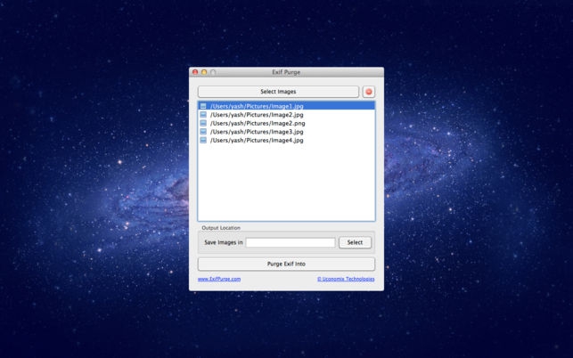Click the file icon beside Image4.jpg
573x358 pixels.
[203, 140]
